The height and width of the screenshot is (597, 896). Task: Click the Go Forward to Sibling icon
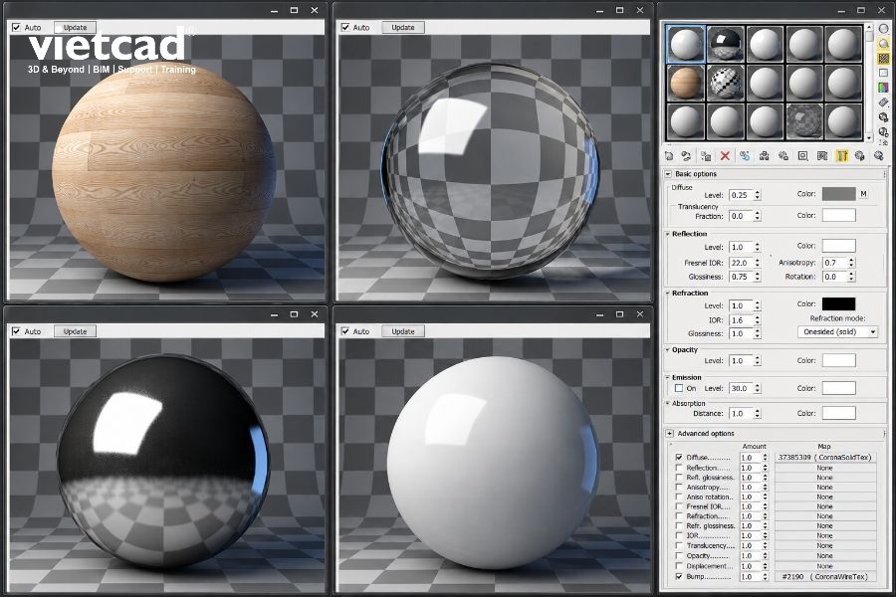878,156
